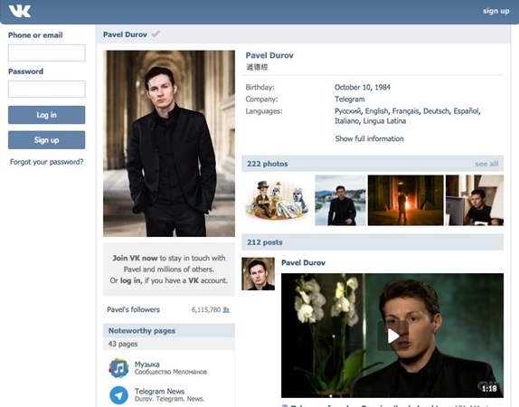Click sign up link in top header
Screen dimensions: 519x407
[x=495, y=11]
